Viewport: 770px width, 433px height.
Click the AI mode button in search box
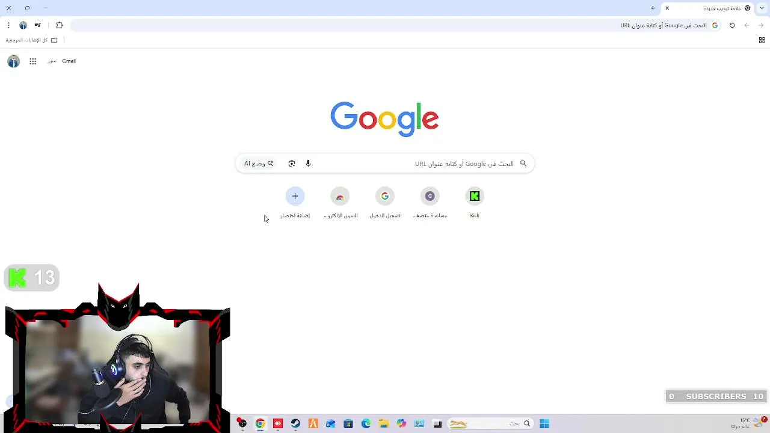[259, 164]
